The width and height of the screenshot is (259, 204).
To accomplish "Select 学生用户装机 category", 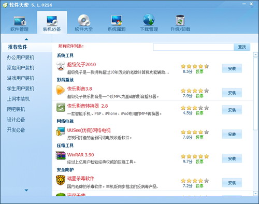I will point(21,89).
